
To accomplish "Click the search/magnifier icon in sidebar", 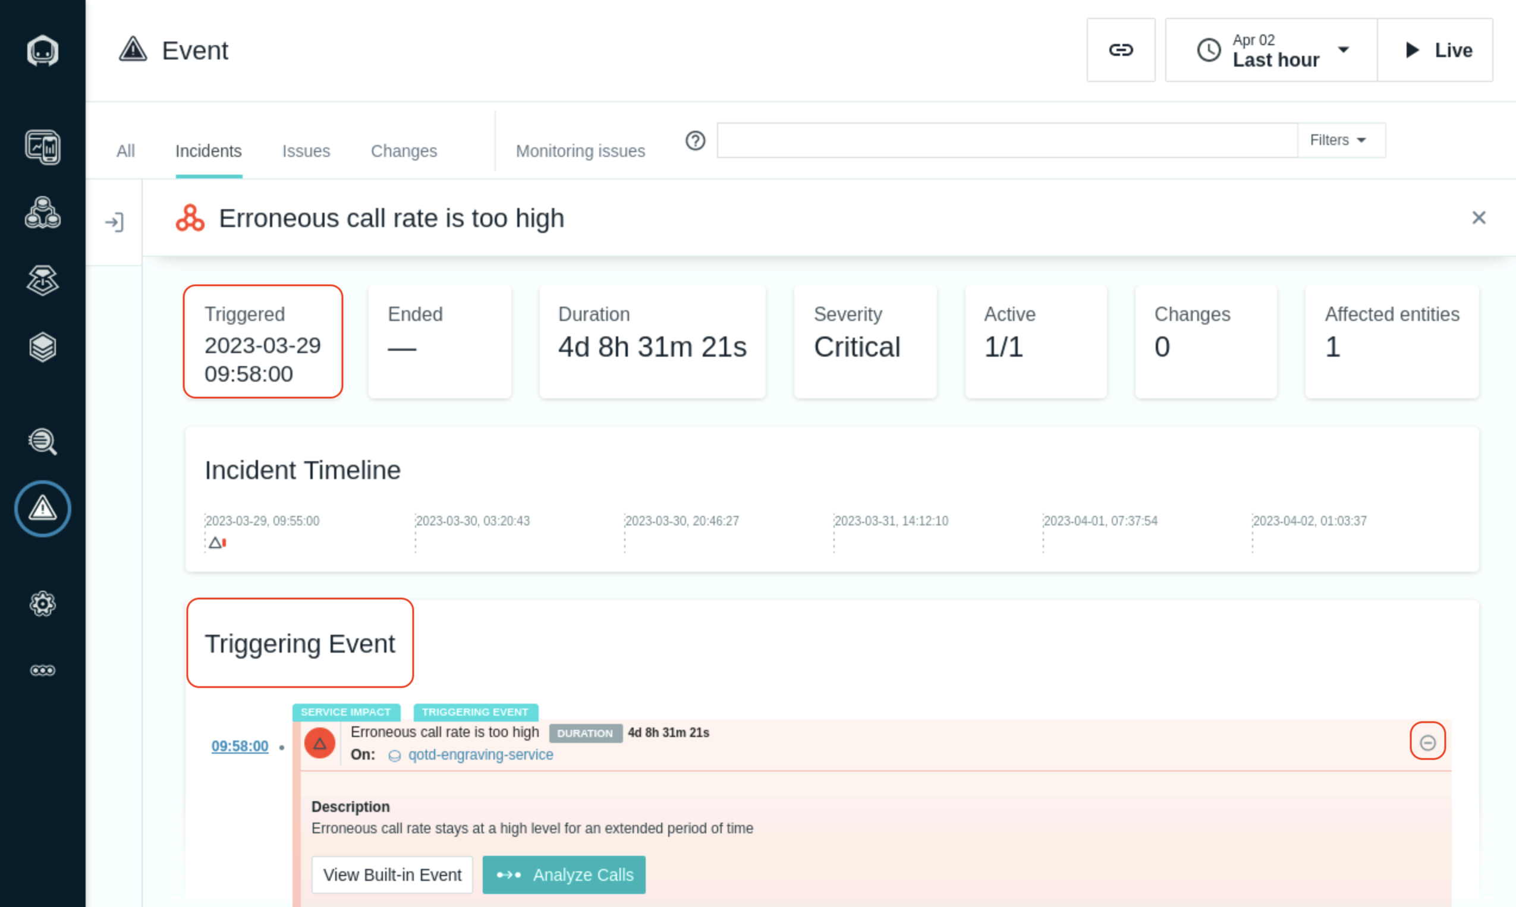I will click(43, 442).
